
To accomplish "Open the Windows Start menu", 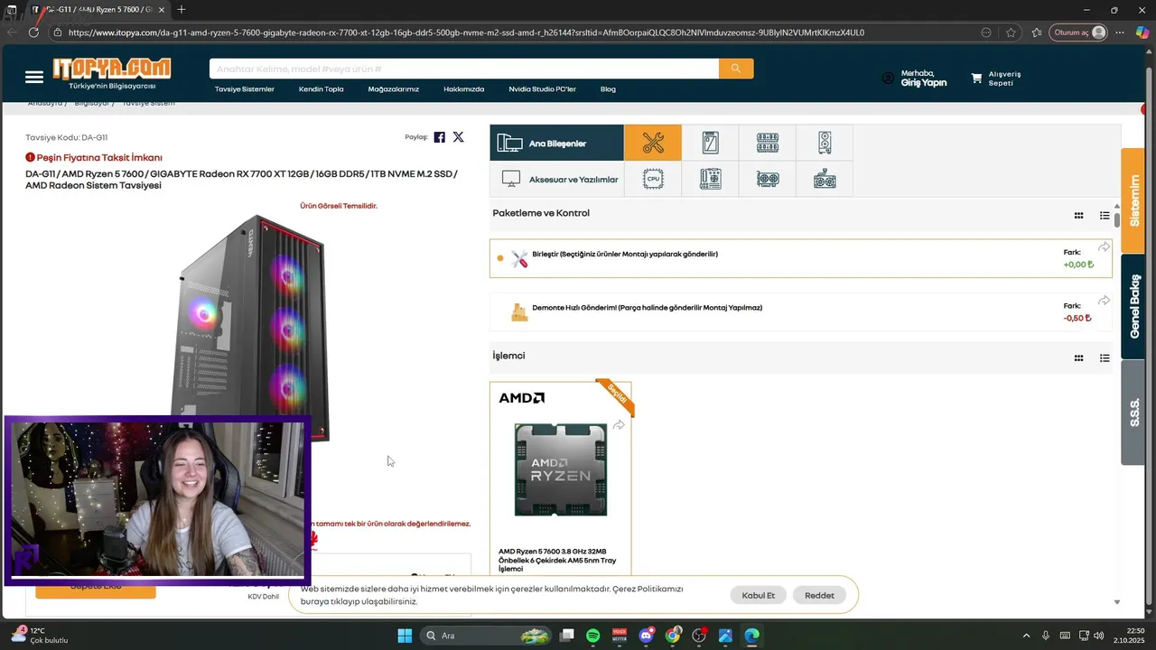I will click(x=405, y=636).
